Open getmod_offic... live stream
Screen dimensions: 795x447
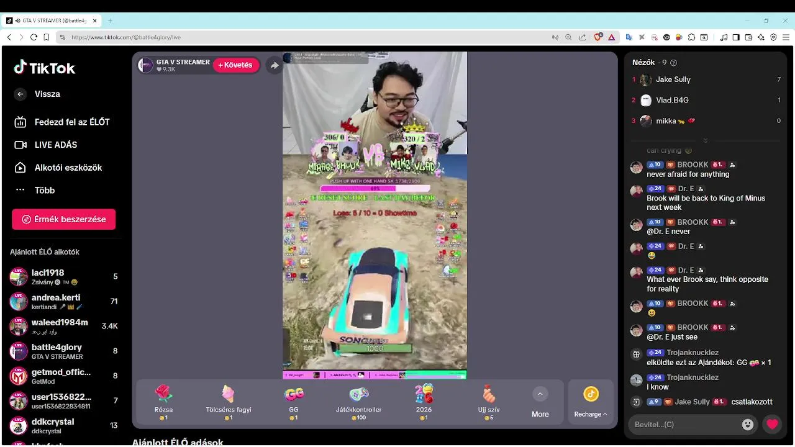pyautogui.click(x=63, y=376)
